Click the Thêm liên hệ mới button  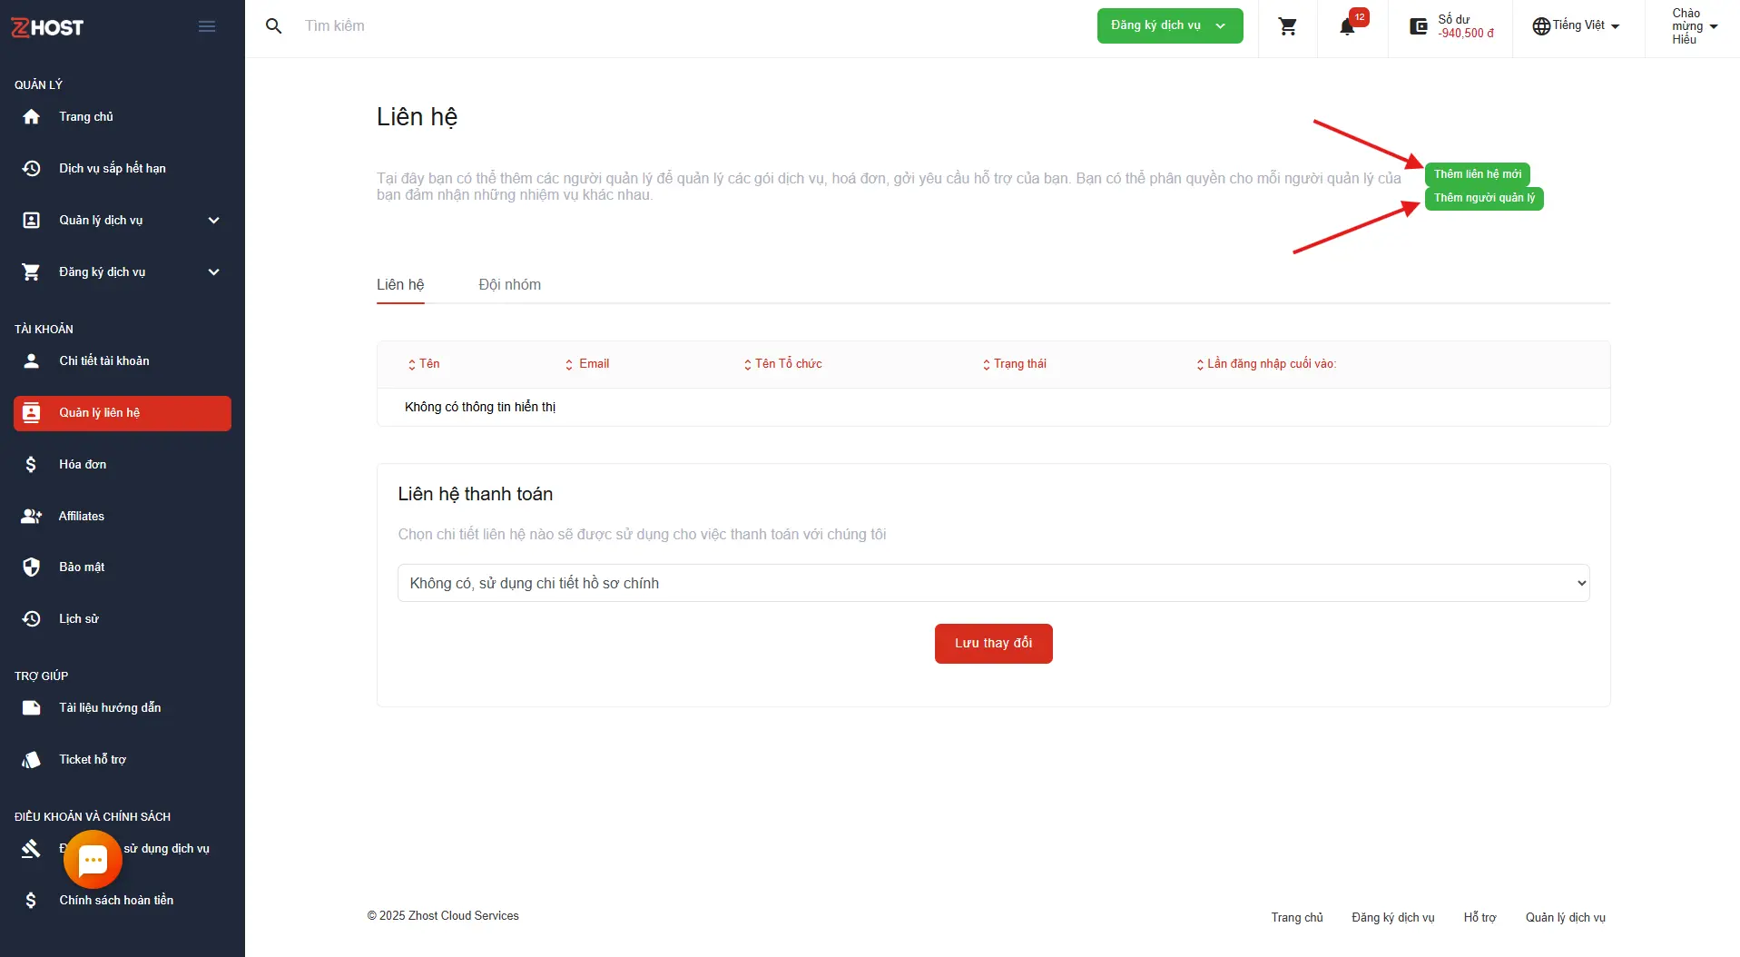1477,174
